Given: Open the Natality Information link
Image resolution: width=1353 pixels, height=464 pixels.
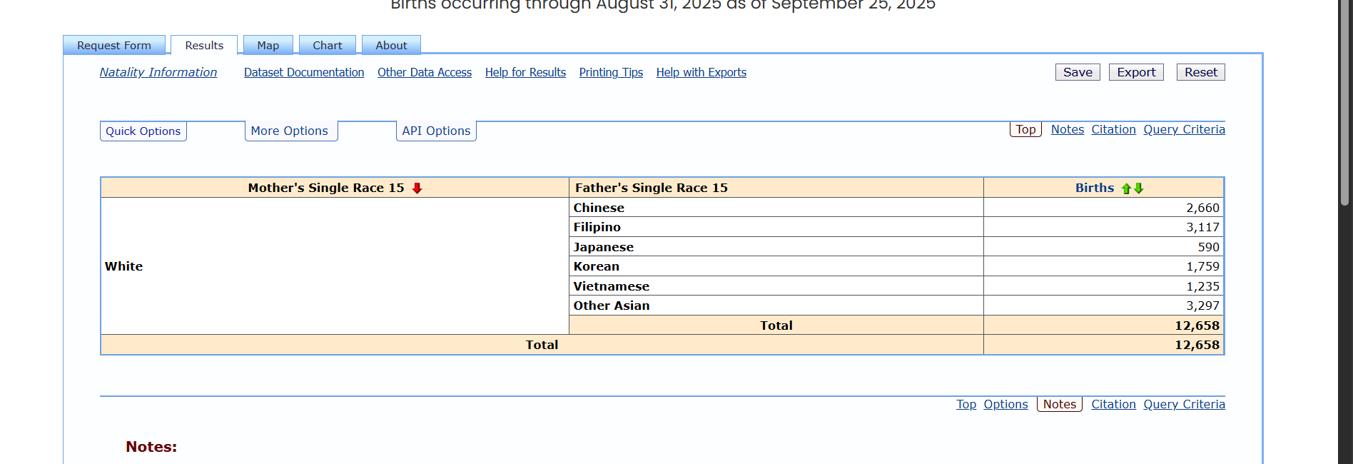Looking at the screenshot, I should (158, 72).
